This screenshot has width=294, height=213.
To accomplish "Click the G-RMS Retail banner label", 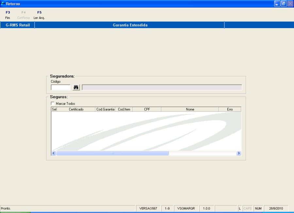I will coord(18,25).
